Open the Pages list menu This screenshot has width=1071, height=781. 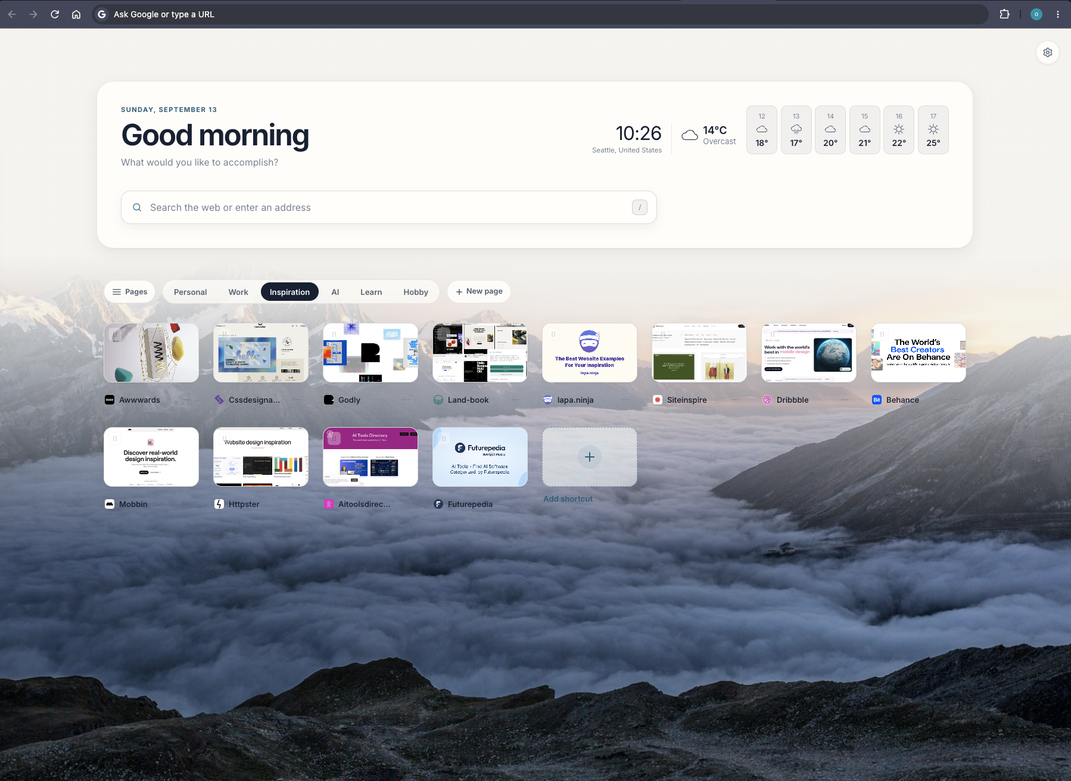tap(130, 292)
